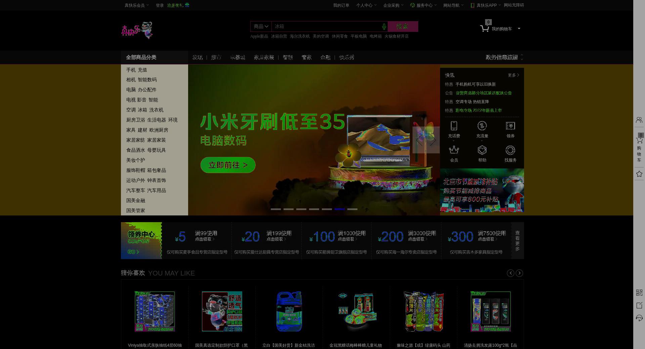645x349 pixels.
Task: Open the 商品 search type dropdown
Action: click(x=261, y=27)
